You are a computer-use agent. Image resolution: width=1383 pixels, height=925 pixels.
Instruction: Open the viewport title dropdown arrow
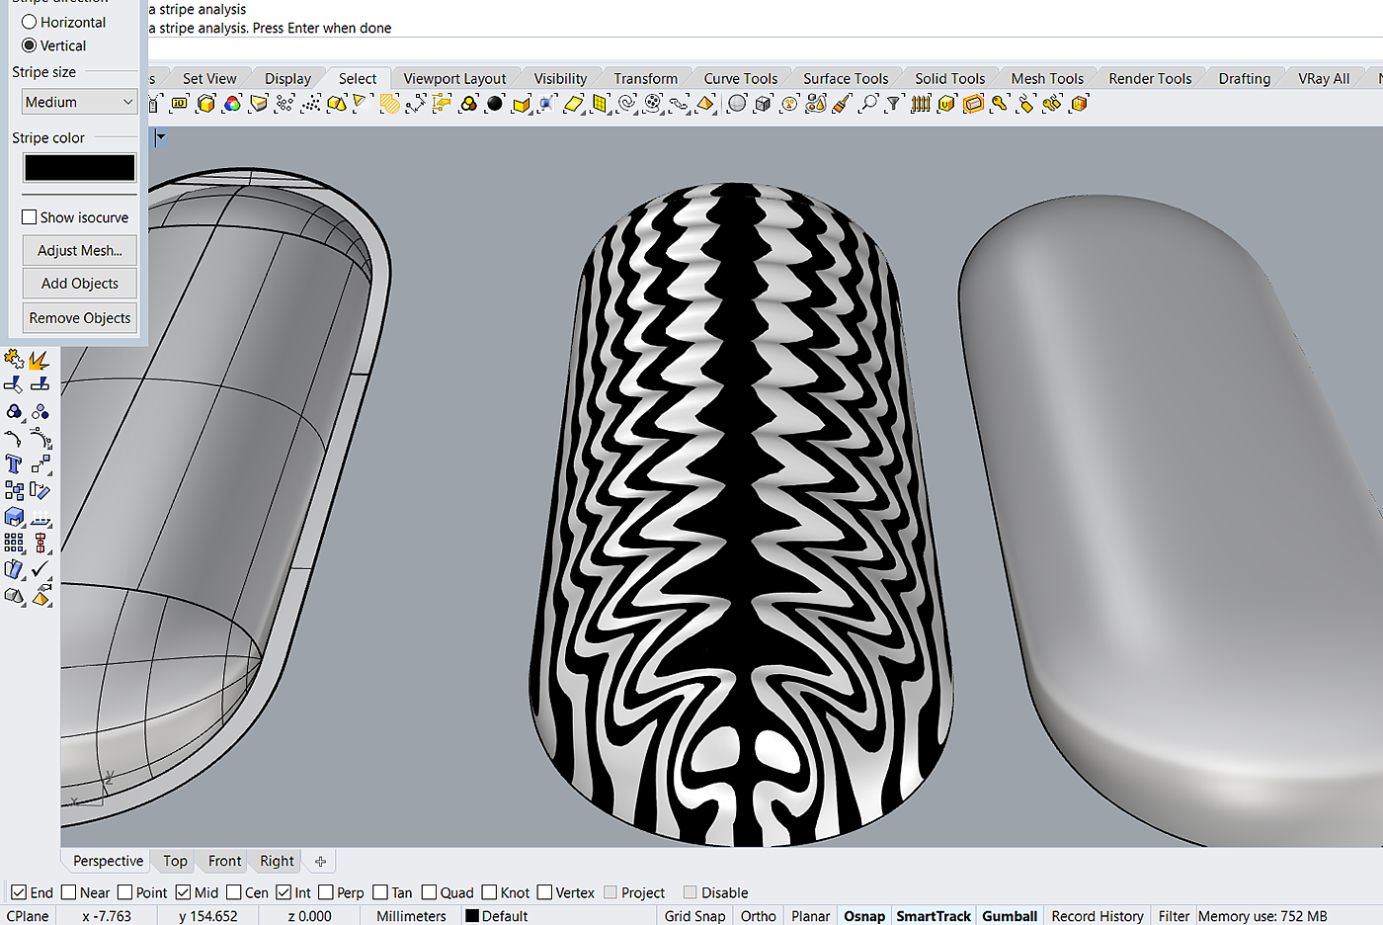point(160,138)
